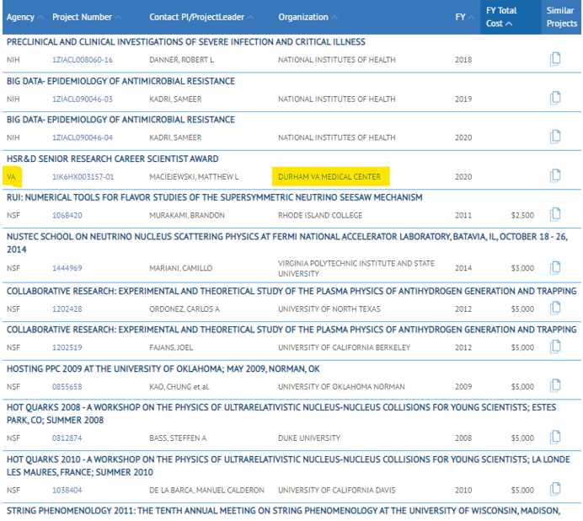The image size is (583, 521).
Task: Select PI name ORDONEZ, CARLOS A
Action: click(x=185, y=309)
